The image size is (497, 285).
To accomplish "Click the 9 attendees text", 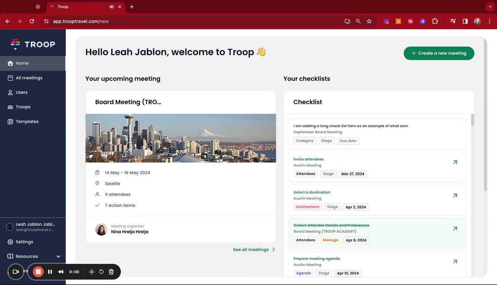I will tap(118, 195).
